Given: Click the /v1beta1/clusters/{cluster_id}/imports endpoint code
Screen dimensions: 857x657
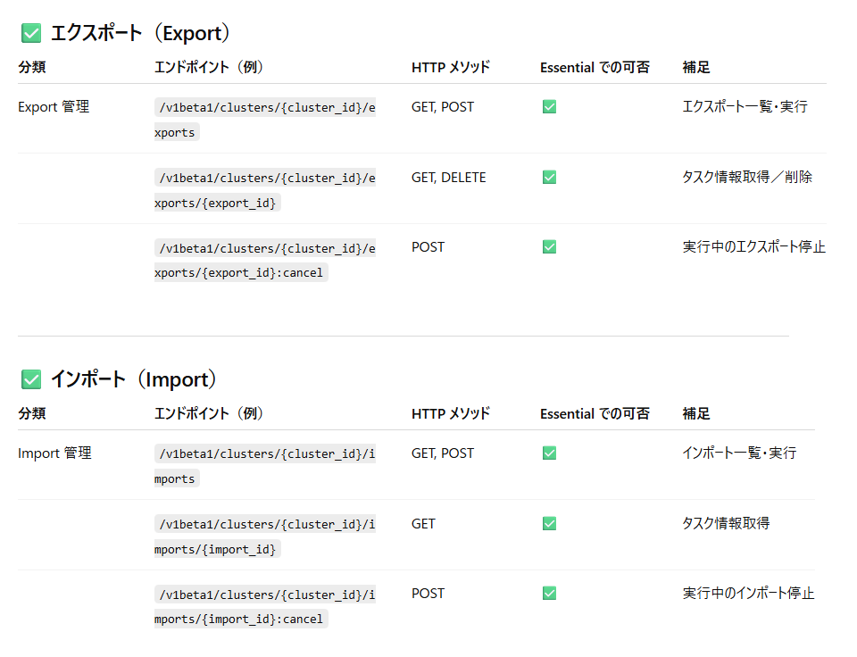Looking at the screenshot, I should pos(264,466).
